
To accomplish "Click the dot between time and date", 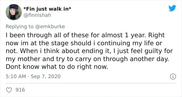I will click(x=28, y=77).
